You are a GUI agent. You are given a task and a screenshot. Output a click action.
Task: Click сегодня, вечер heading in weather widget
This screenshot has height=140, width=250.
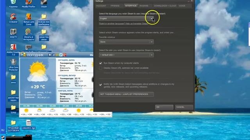pyautogui.click(x=67, y=75)
